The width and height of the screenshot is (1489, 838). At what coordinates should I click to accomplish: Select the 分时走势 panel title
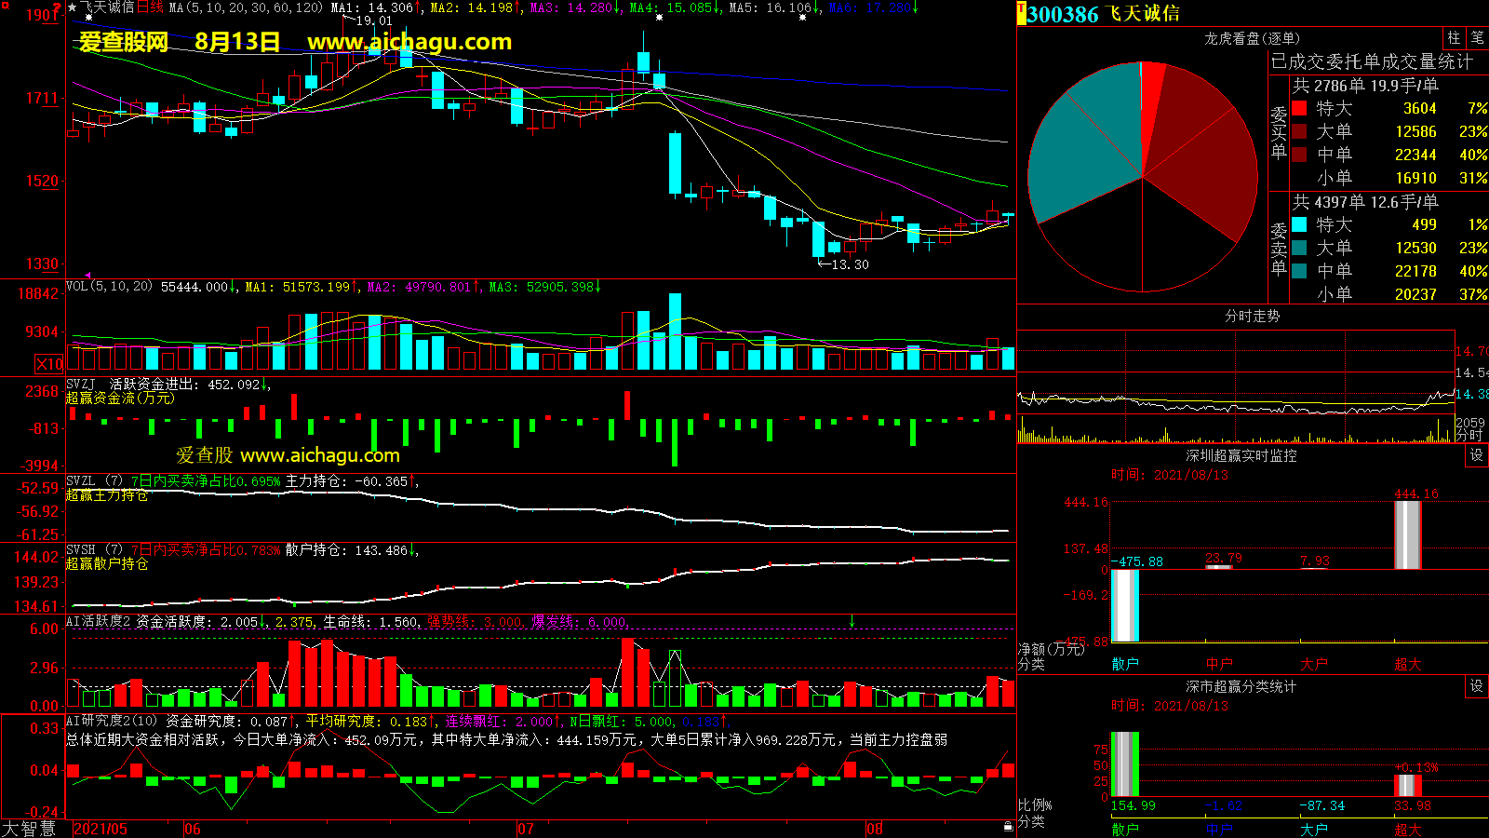coord(1252,316)
